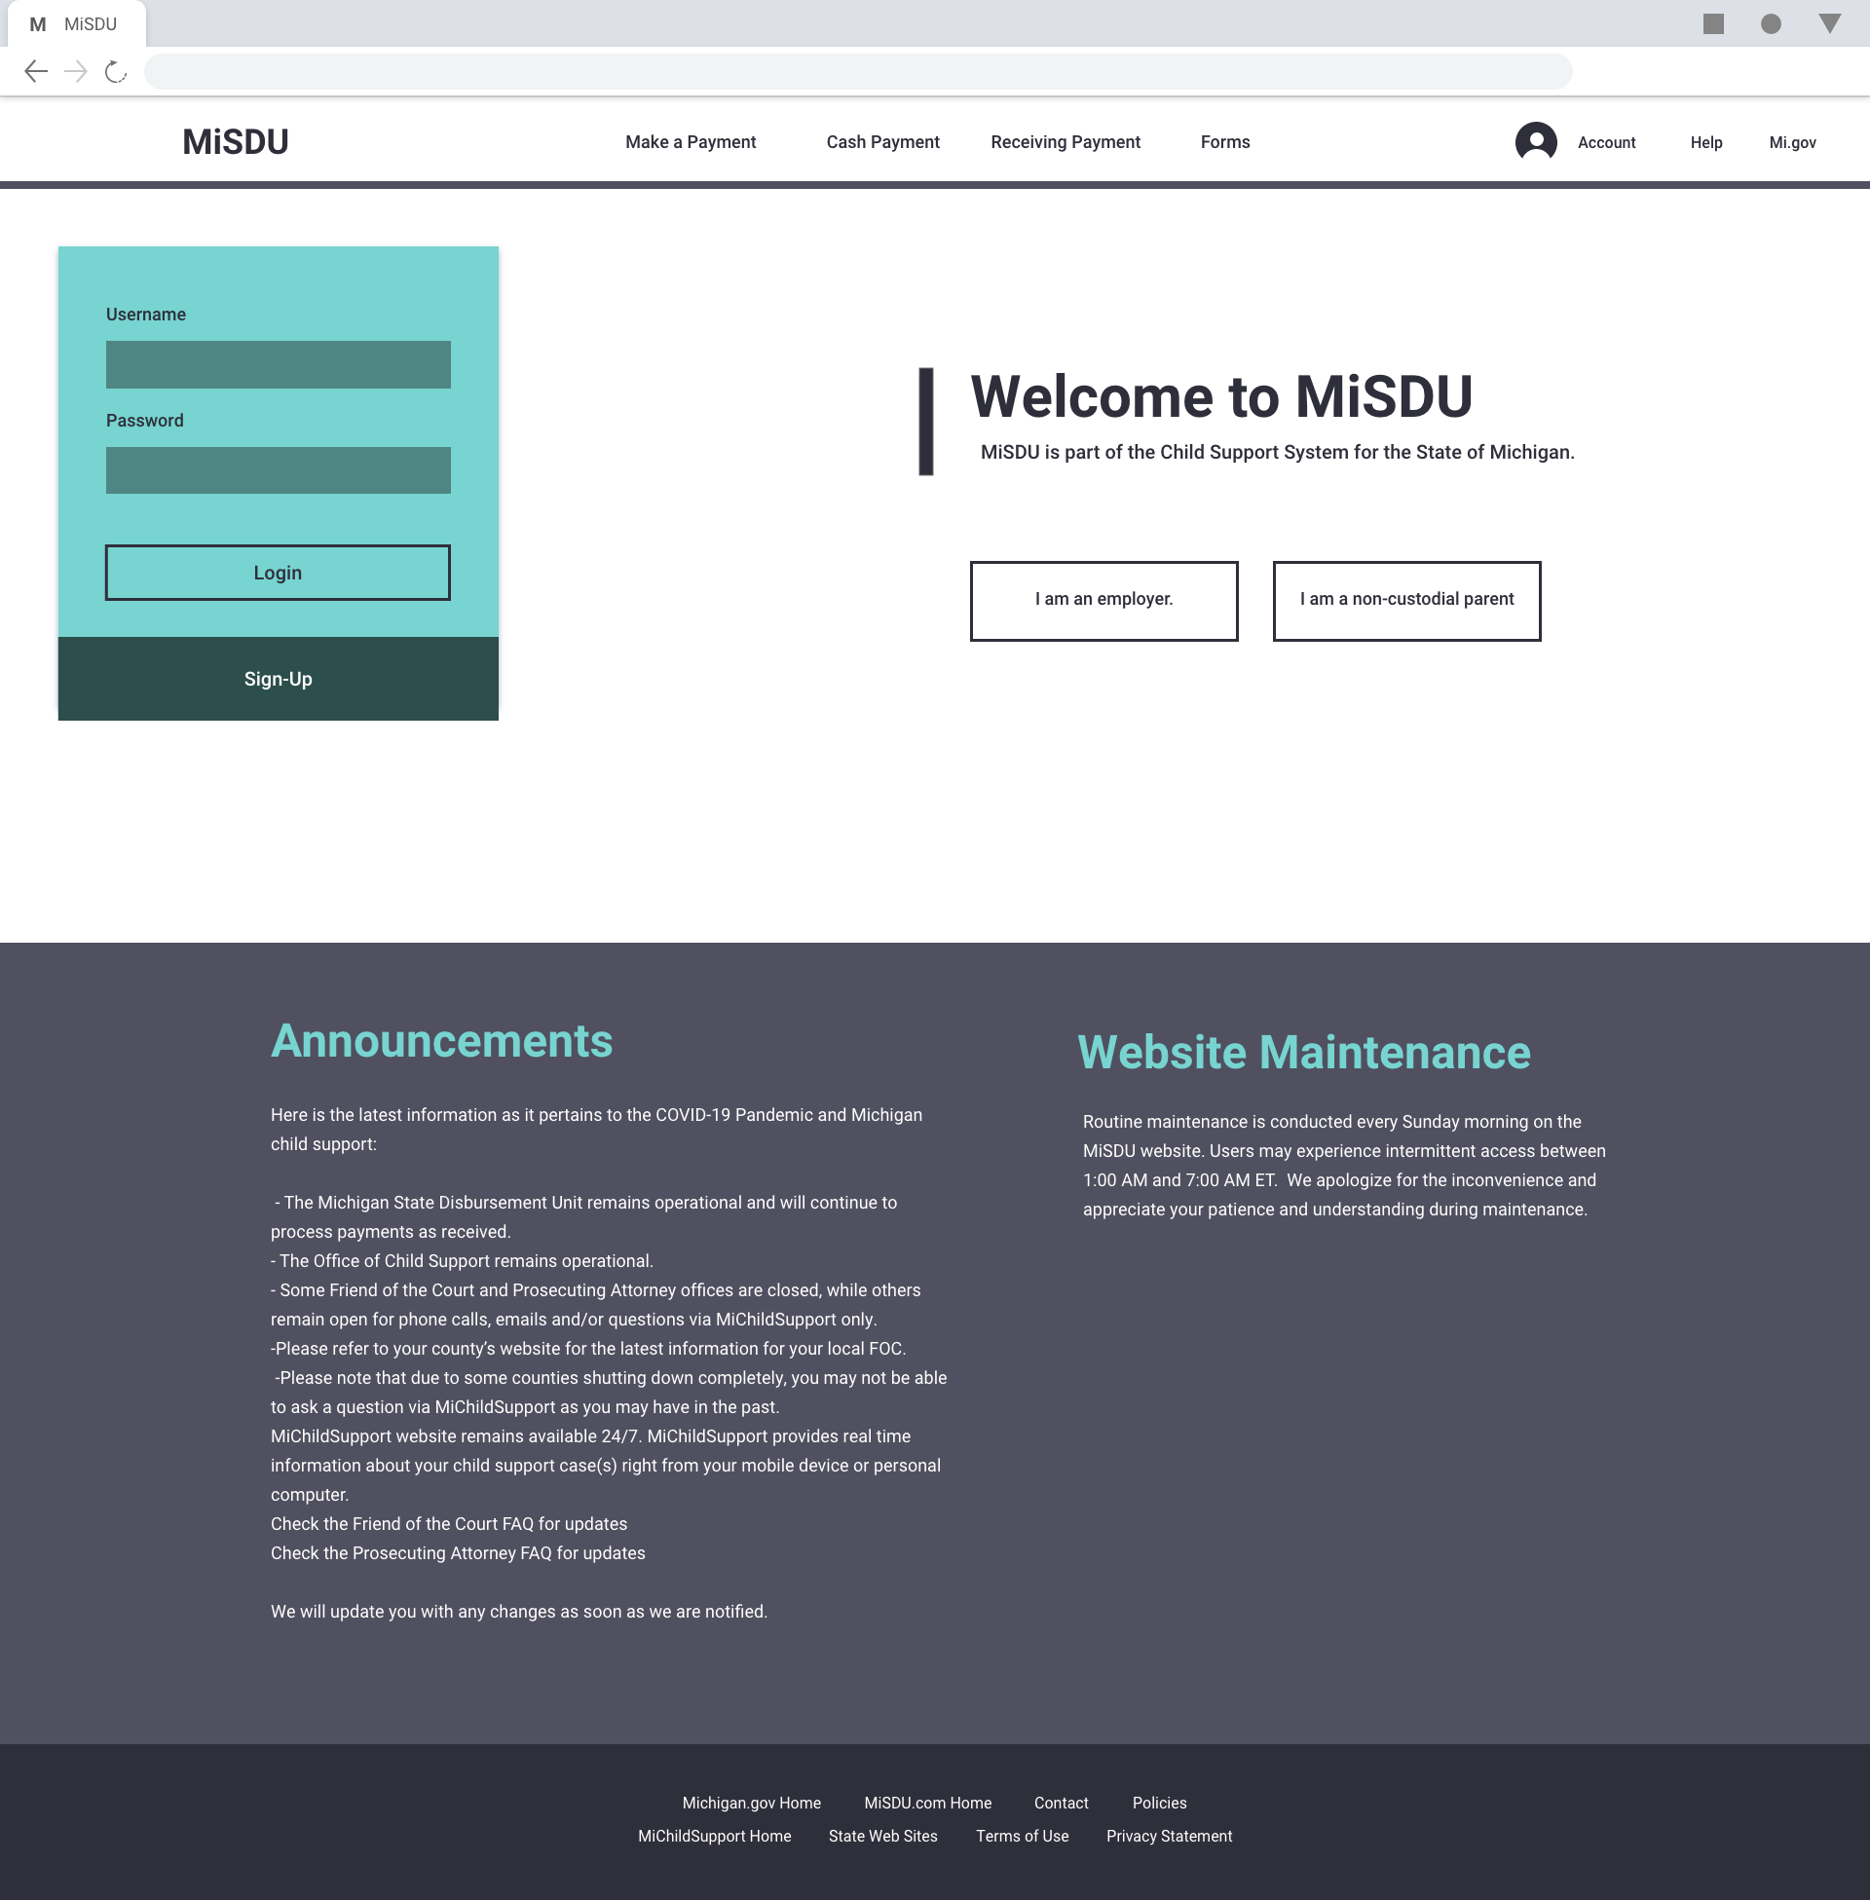Viewport: 1870px width, 1900px height.
Task: Open the Mi.gov header link
Action: (1791, 142)
